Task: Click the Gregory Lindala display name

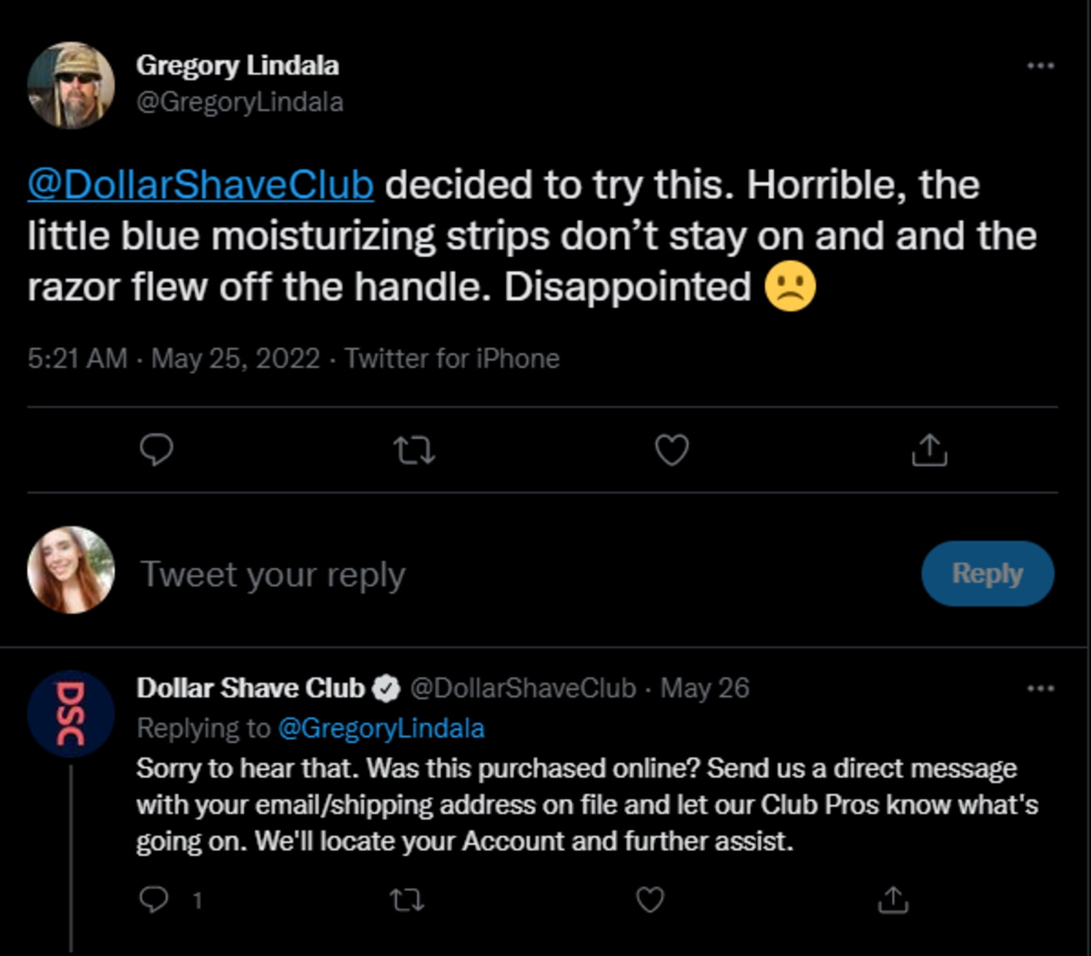Action: click(x=237, y=66)
